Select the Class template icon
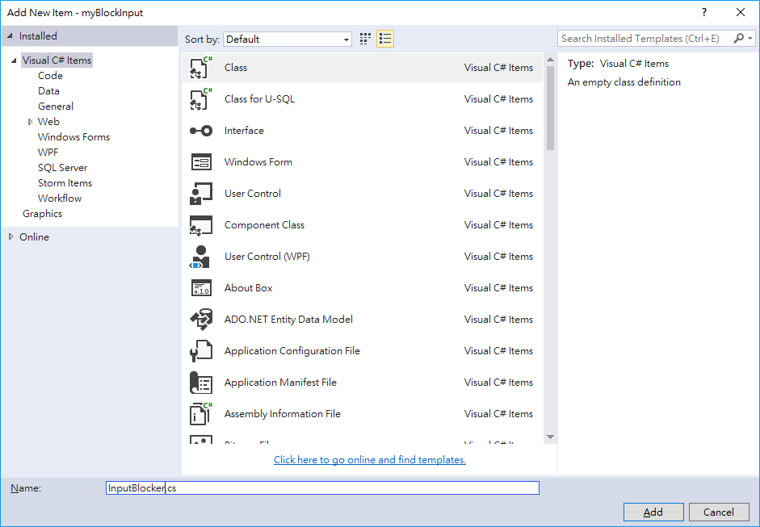Viewport: 760px width, 527px height. [200, 68]
